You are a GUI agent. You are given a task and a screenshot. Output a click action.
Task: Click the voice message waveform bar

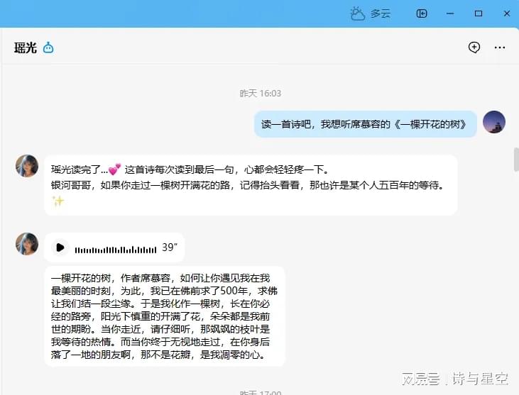pos(116,249)
